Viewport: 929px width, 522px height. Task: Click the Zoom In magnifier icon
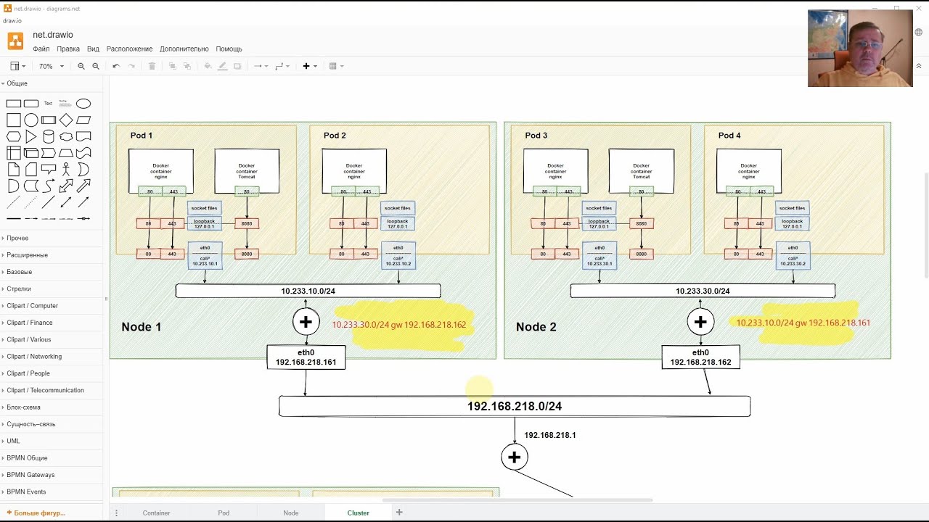coord(81,66)
